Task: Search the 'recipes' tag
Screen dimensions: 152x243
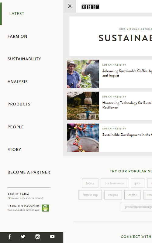Action: [113, 195]
